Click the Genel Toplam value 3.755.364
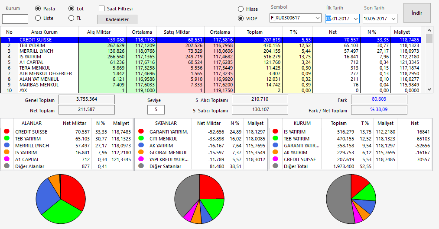This screenshot has height=229, width=439. tap(87, 99)
